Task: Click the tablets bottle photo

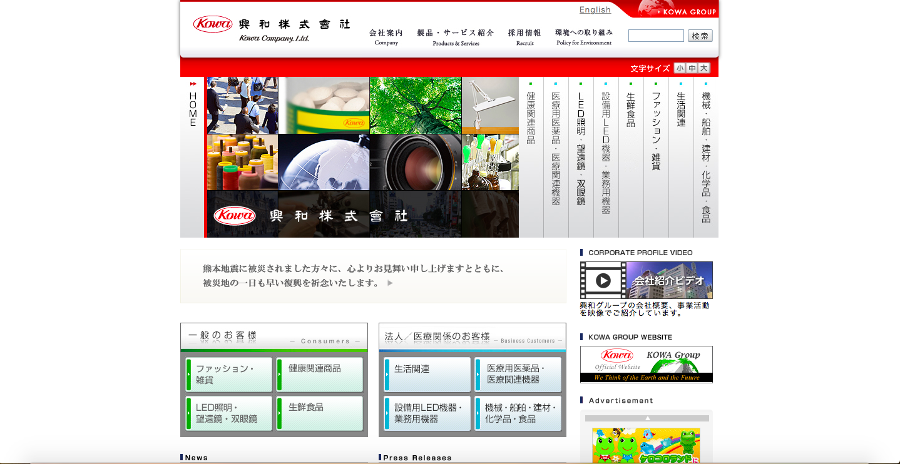Action: (x=324, y=105)
